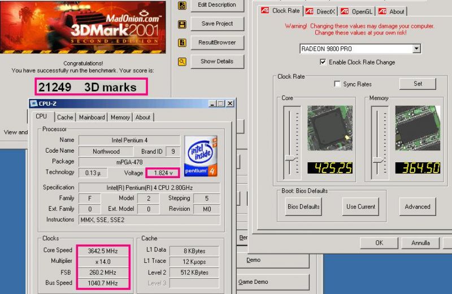
Task: Click the 425.25 core clock display
Action: (330, 168)
